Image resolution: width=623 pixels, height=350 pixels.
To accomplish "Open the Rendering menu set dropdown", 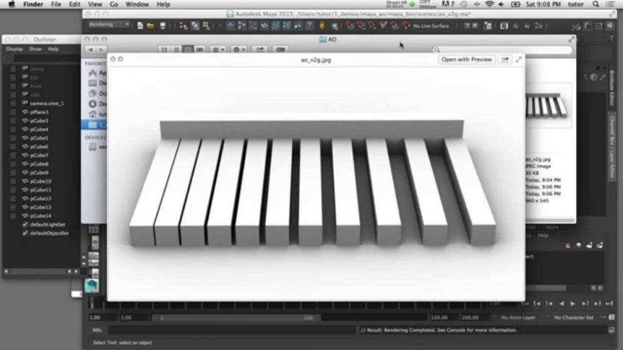I will click(109, 26).
